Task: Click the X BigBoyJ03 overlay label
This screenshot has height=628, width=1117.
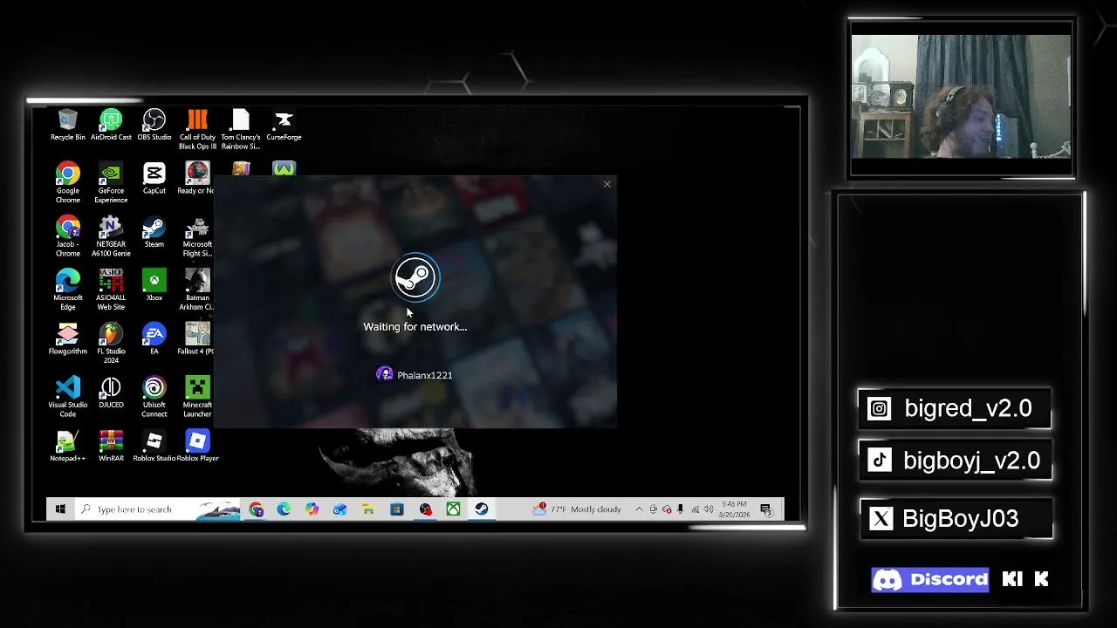Action: [956, 519]
